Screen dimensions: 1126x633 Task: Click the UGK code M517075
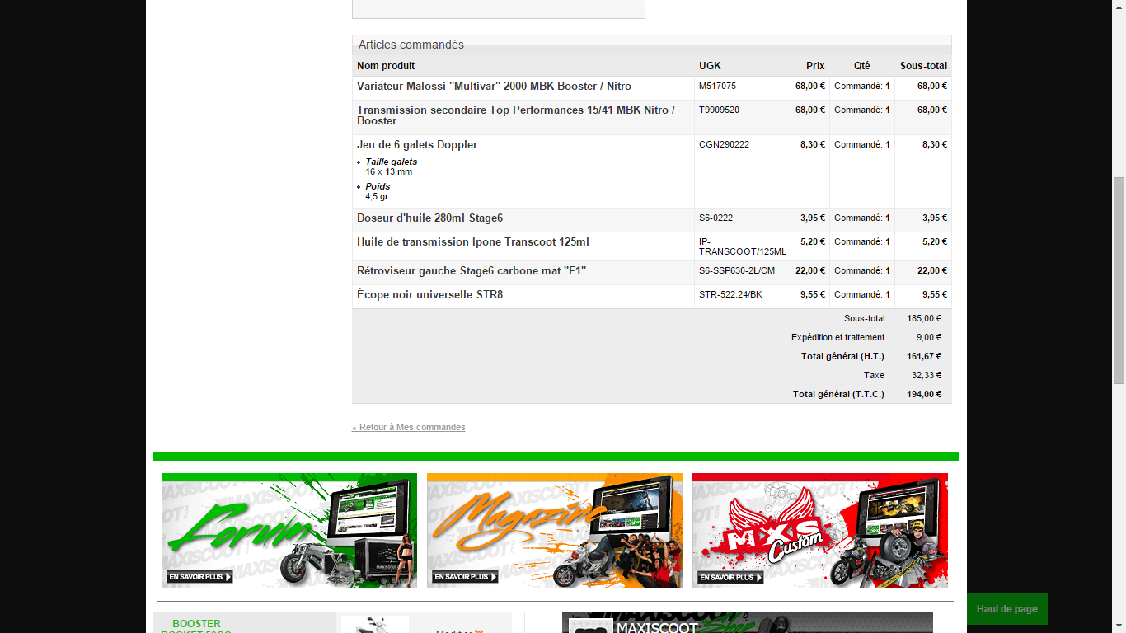(x=718, y=86)
